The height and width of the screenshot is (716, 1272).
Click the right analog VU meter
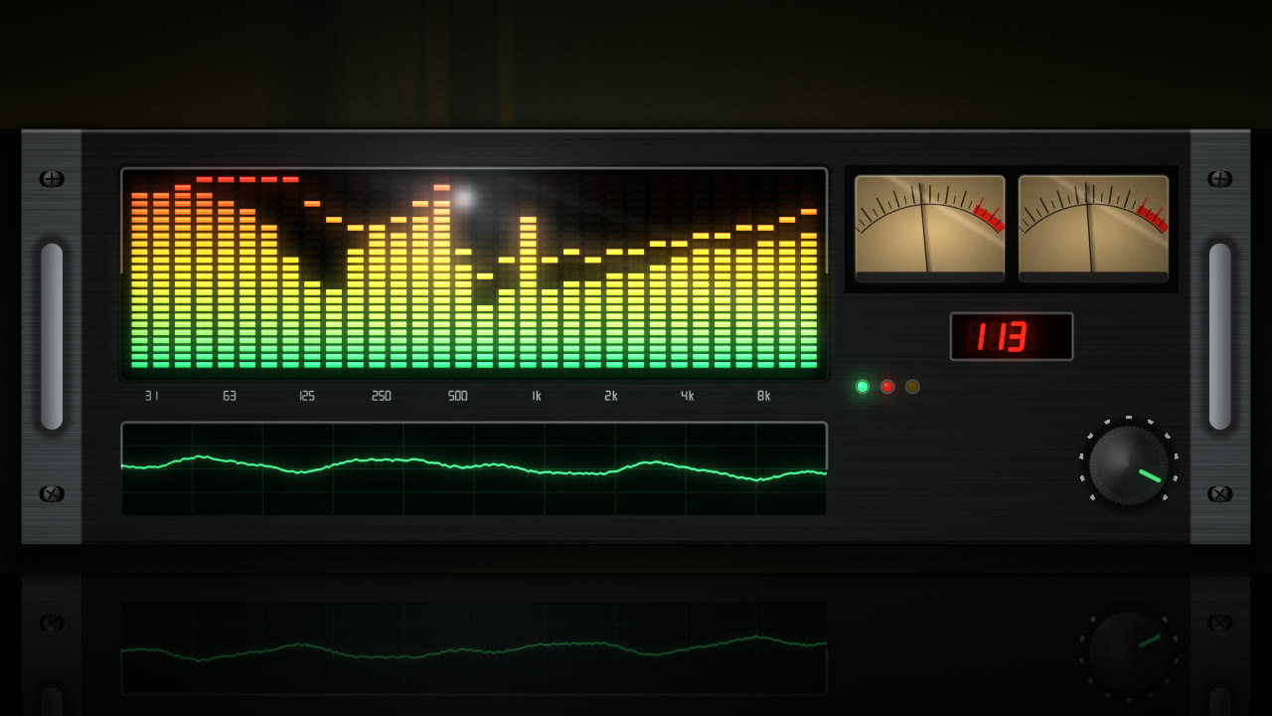1093,229
